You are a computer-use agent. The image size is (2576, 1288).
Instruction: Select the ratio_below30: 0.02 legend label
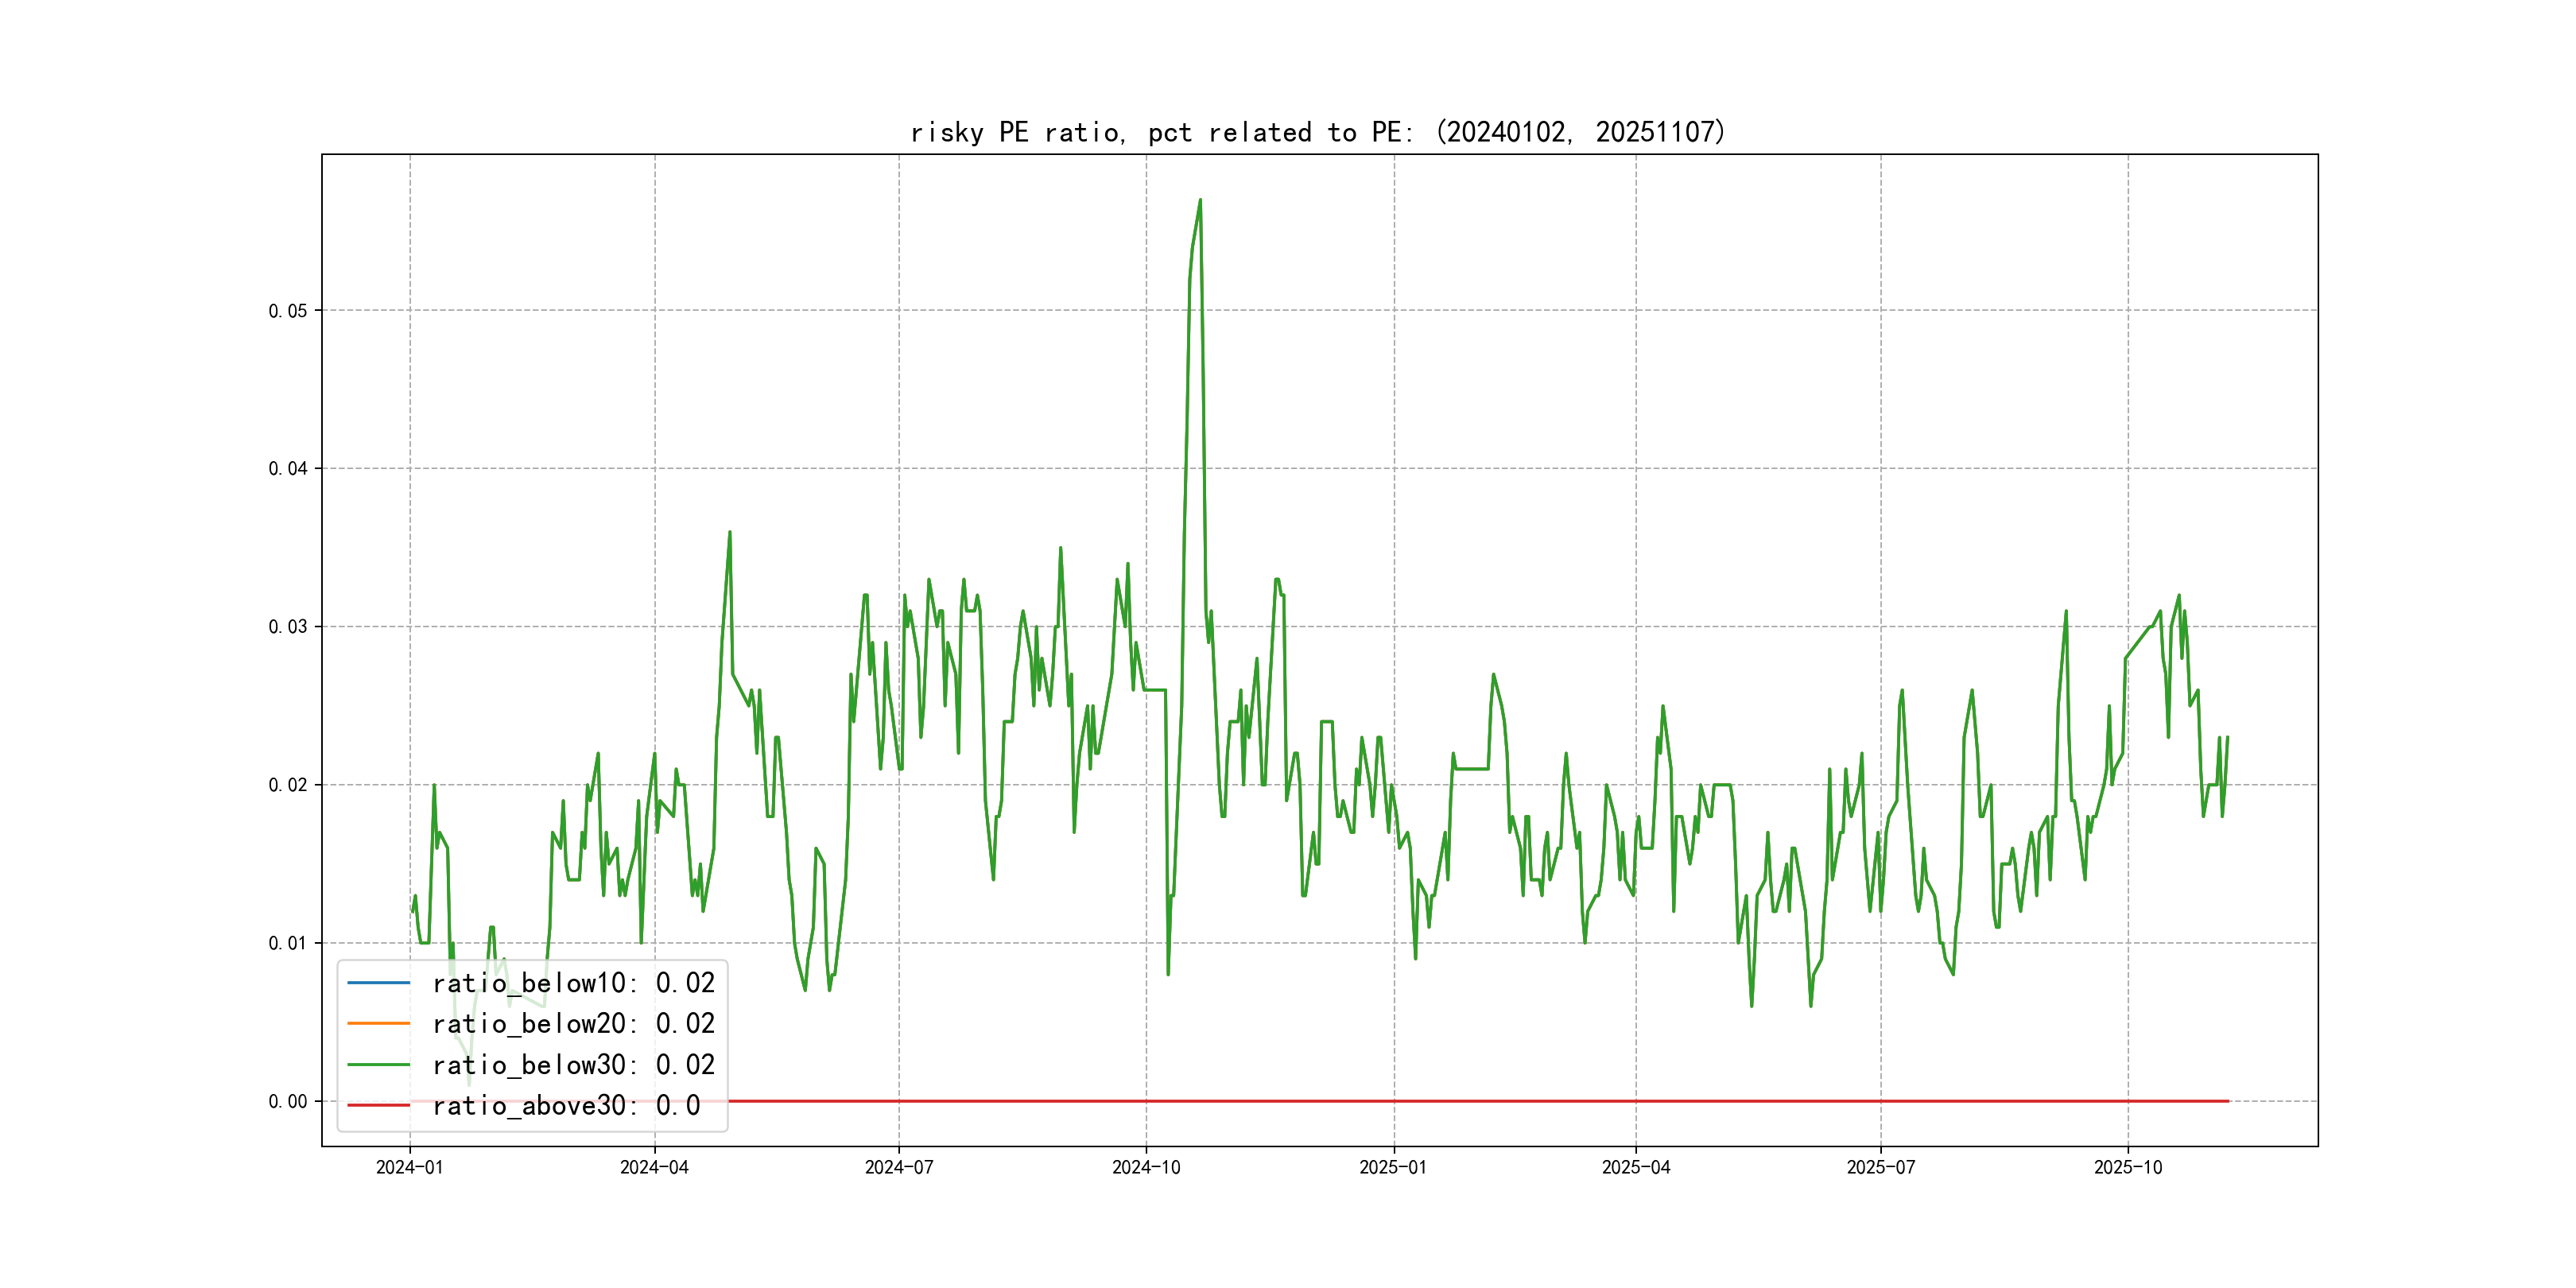(573, 1065)
